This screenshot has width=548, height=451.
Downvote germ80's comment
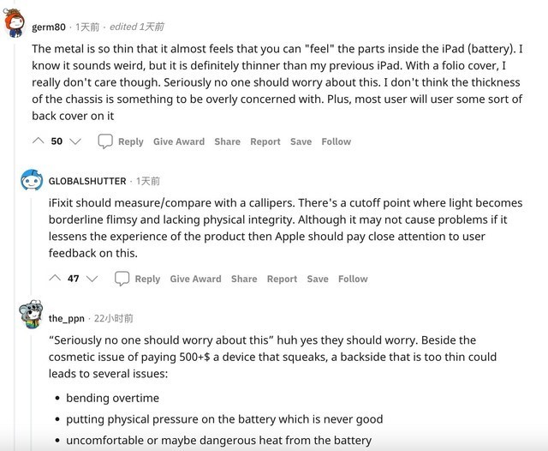tap(74, 141)
